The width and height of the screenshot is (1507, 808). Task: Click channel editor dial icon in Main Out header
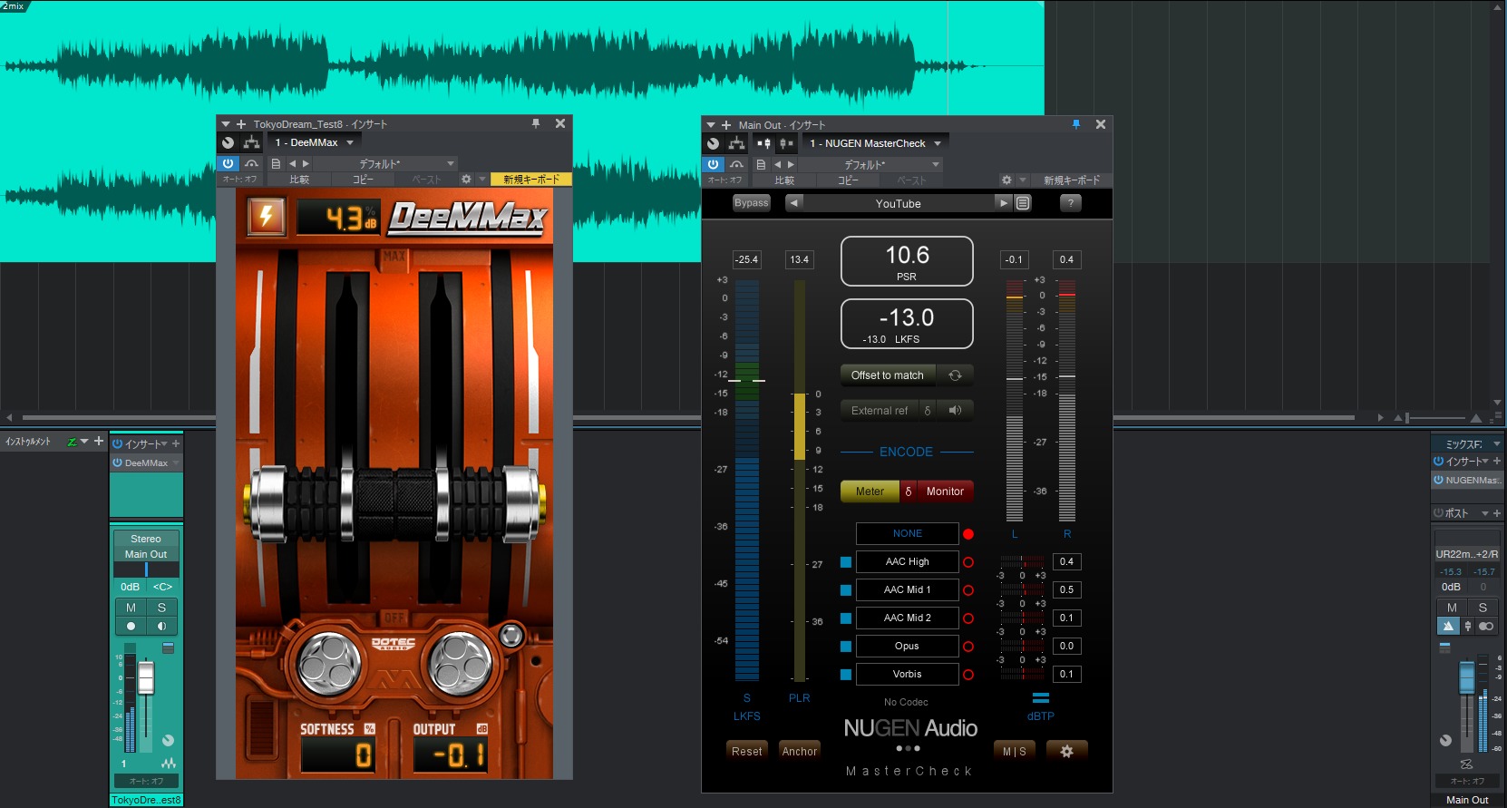(x=714, y=143)
